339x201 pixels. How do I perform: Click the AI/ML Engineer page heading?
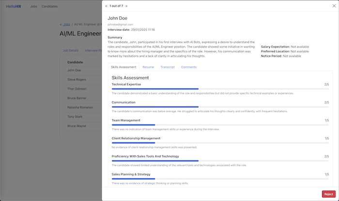point(80,34)
